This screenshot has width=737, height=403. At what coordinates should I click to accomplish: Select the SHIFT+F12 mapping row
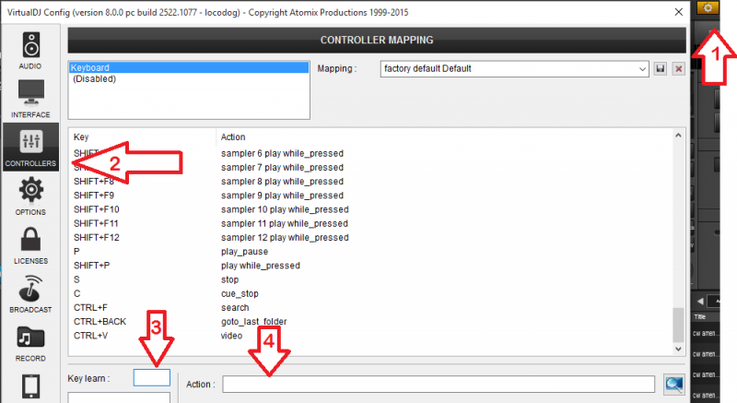point(371,238)
